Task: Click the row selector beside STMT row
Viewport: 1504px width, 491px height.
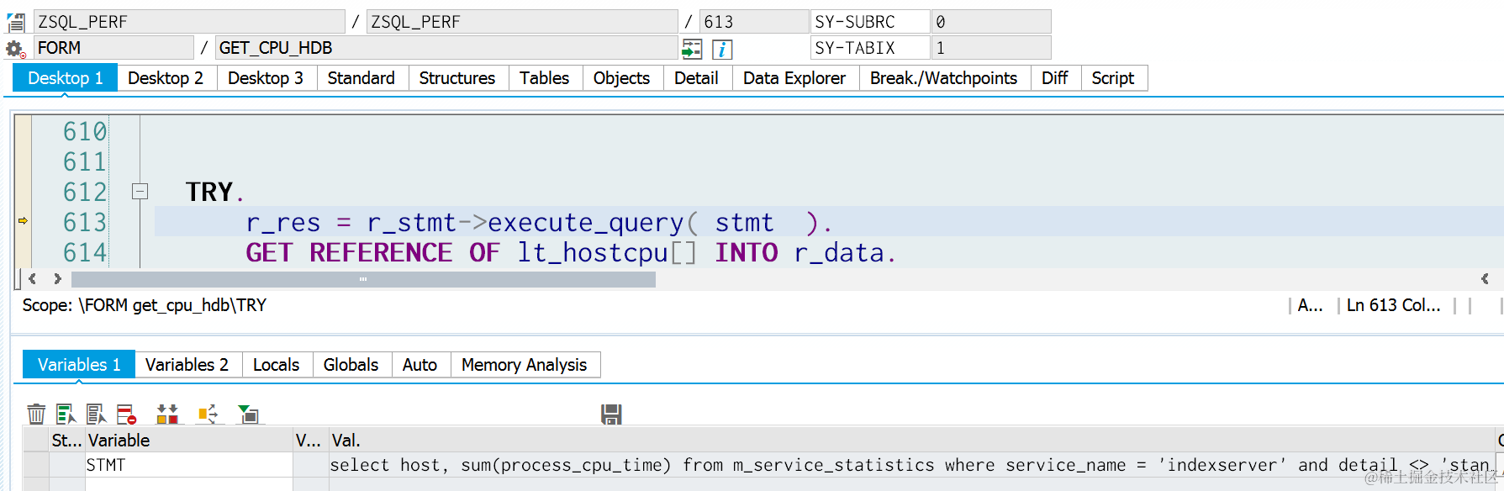Action: pyautogui.click(x=36, y=465)
